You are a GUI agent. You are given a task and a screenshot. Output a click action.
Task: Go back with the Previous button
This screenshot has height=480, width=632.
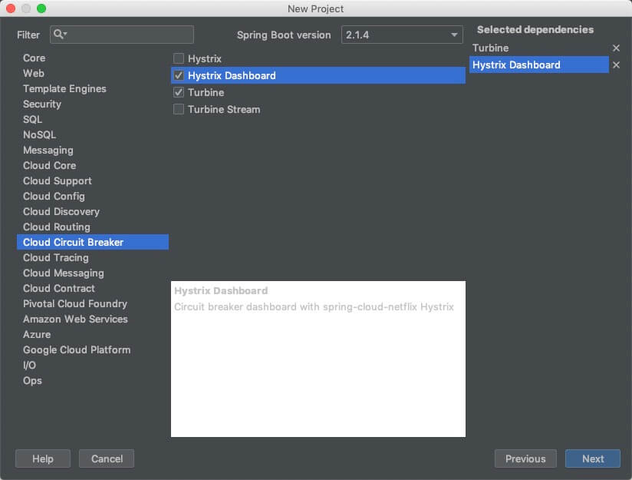(525, 458)
